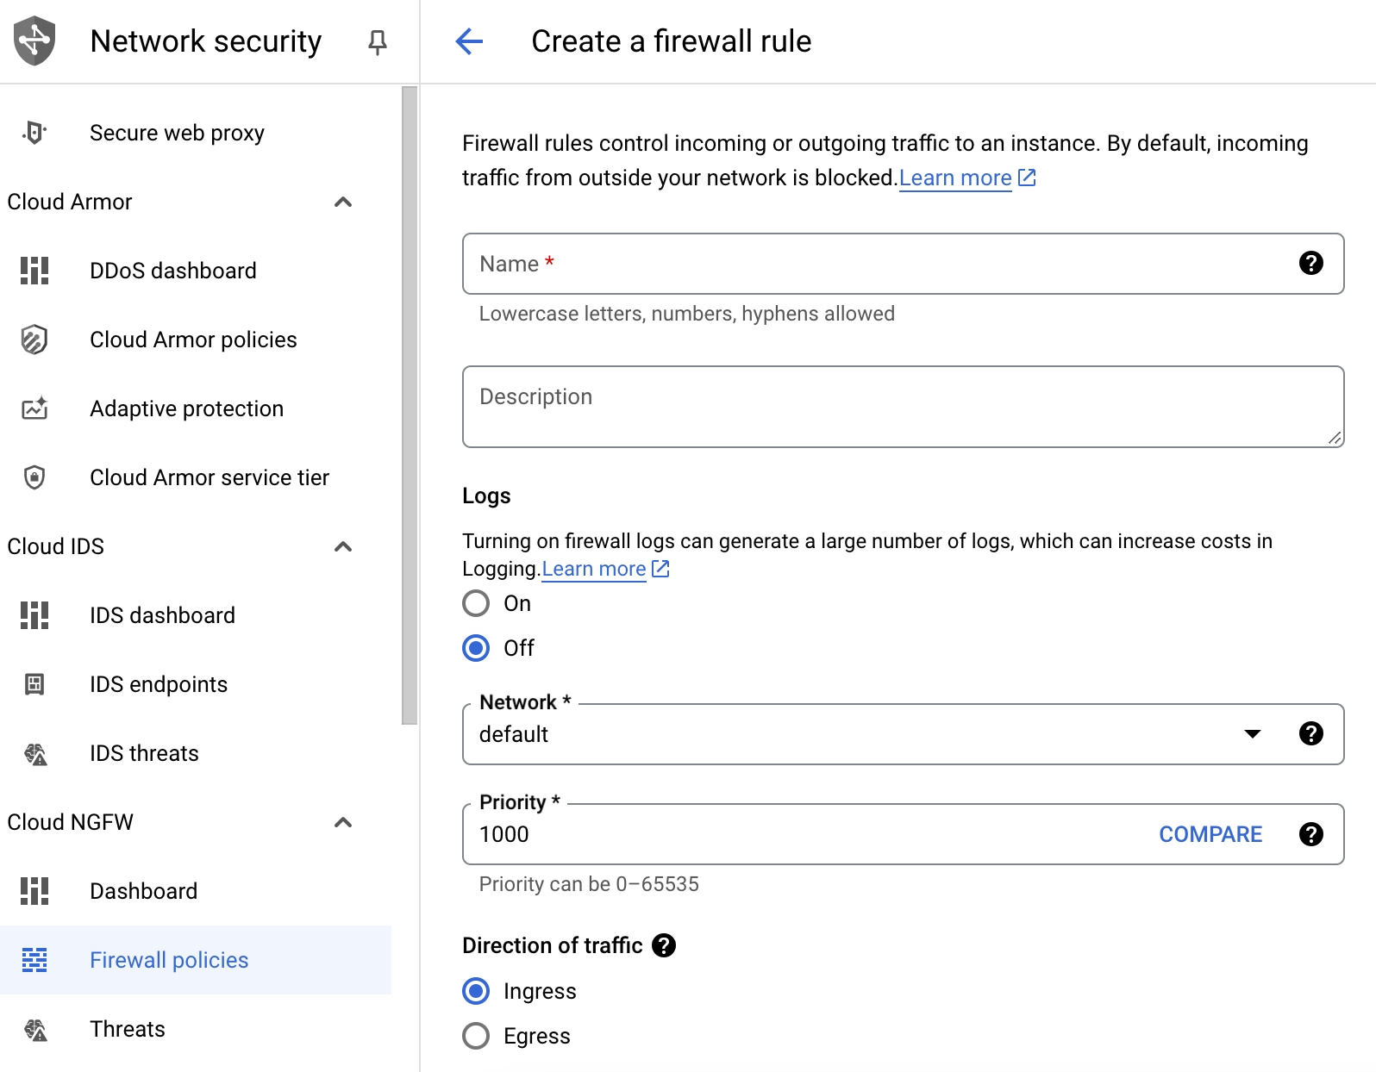Click external link icon after Logs Learn more

point(660,569)
